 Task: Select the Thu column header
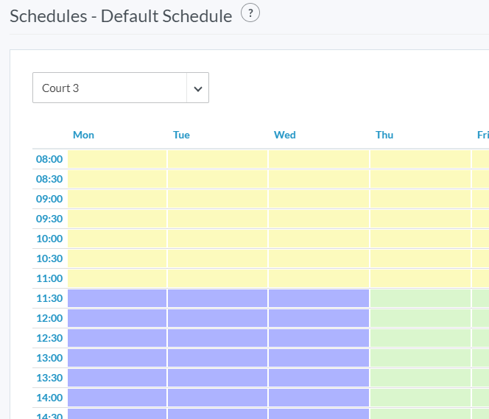click(384, 135)
